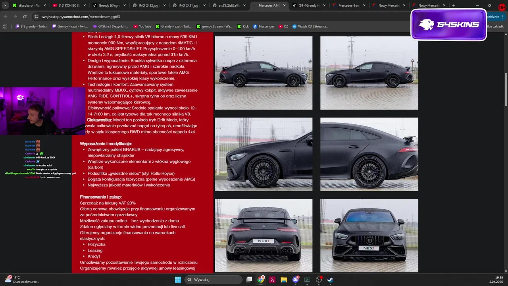The height and width of the screenshot is (286, 508).
Task: Click the 'Zewnętrzny pakiet BRABUS' bullet
Action: 136,153
